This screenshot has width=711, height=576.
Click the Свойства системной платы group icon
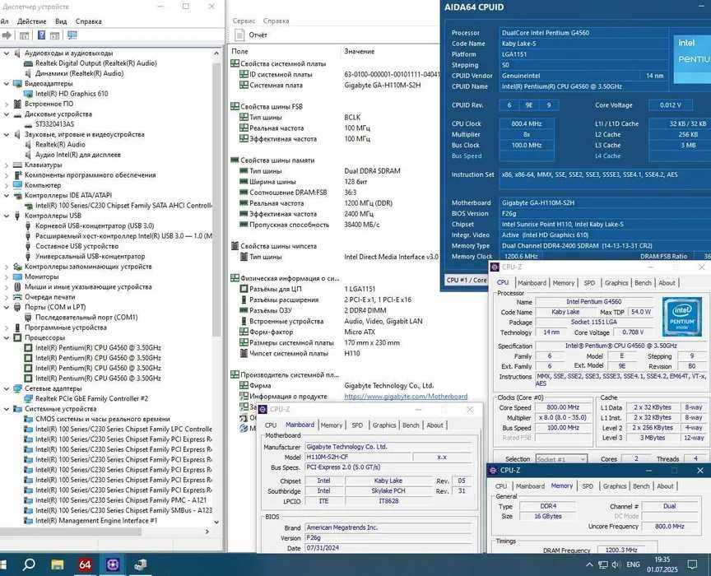click(x=235, y=63)
